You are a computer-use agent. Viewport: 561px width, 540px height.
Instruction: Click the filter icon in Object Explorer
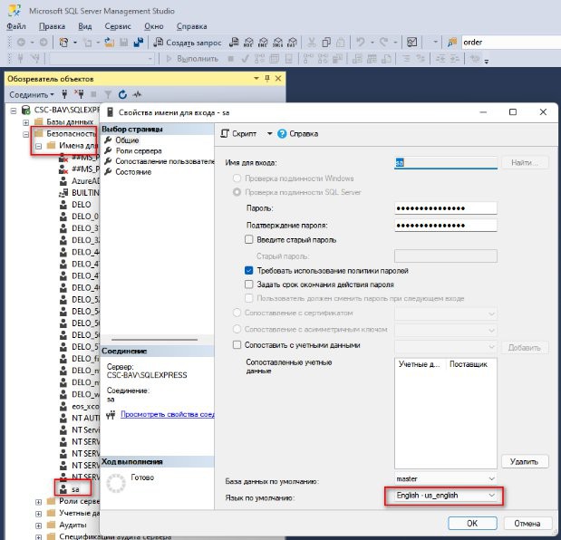pos(108,93)
